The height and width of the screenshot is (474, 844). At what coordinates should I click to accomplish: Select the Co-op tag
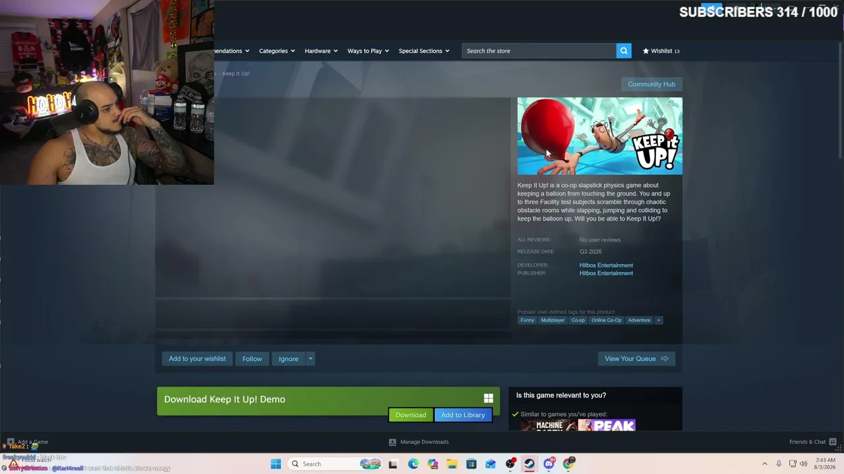click(x=578, y=320)
